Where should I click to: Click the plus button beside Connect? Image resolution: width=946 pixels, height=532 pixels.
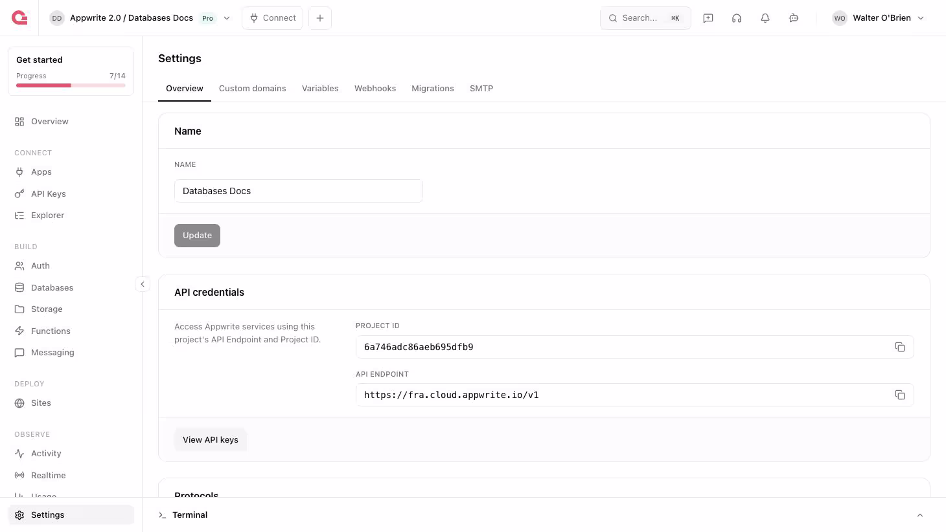(320, 18)
